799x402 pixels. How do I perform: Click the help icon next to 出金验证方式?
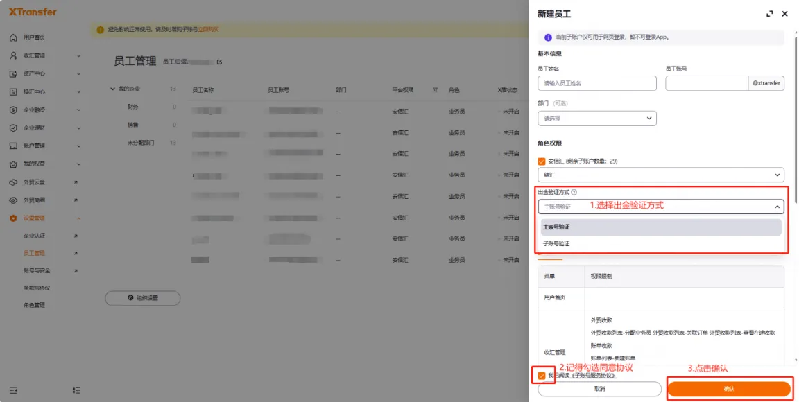(x=574, y=193)
